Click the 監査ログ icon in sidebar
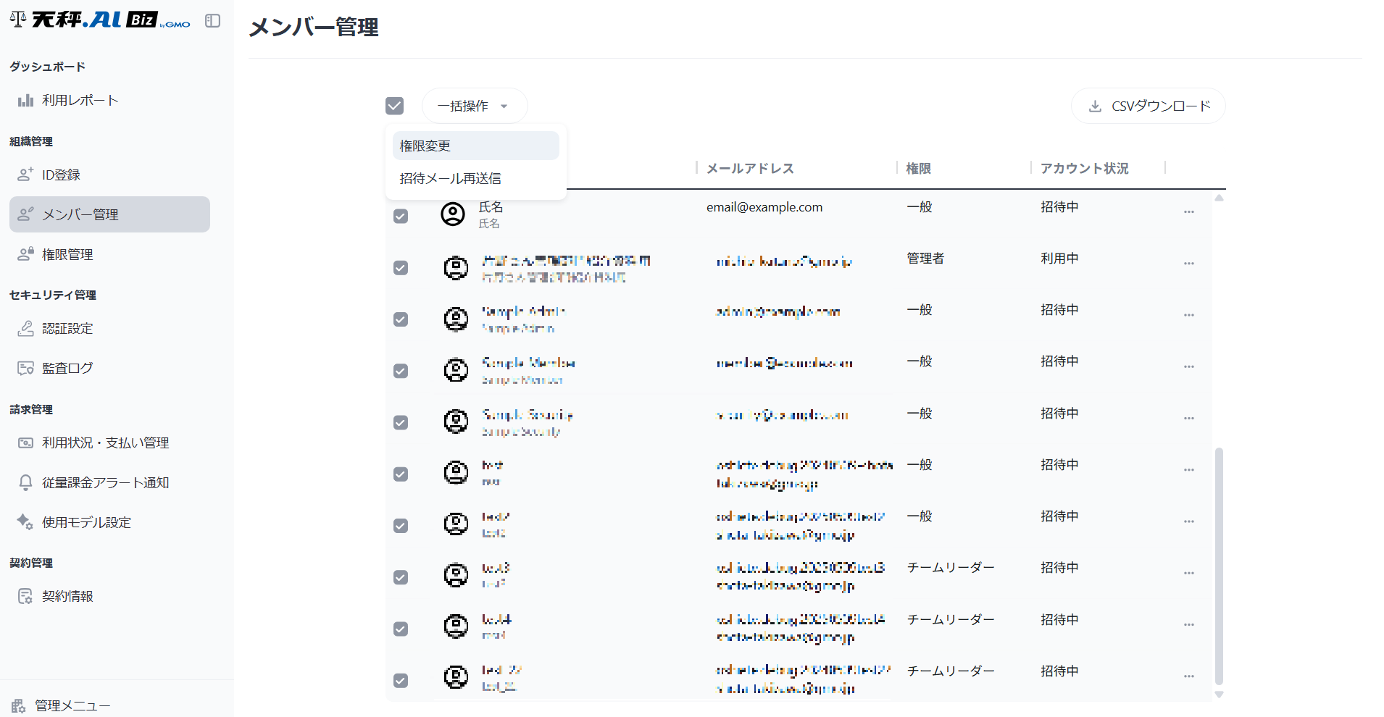 click(25, 368)
